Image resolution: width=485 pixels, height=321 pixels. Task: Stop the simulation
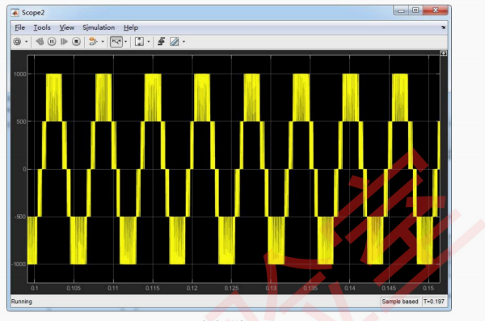coord(76,41)
